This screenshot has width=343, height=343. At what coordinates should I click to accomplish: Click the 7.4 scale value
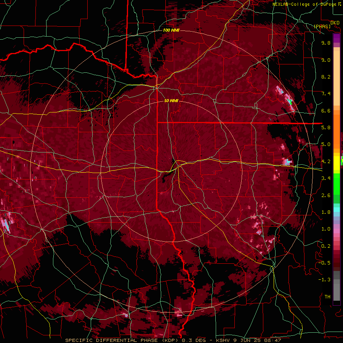326,94
